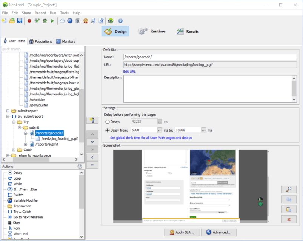Open the Record menu
The width and height of the screenshot is (303, 241).
click(40, 13)
